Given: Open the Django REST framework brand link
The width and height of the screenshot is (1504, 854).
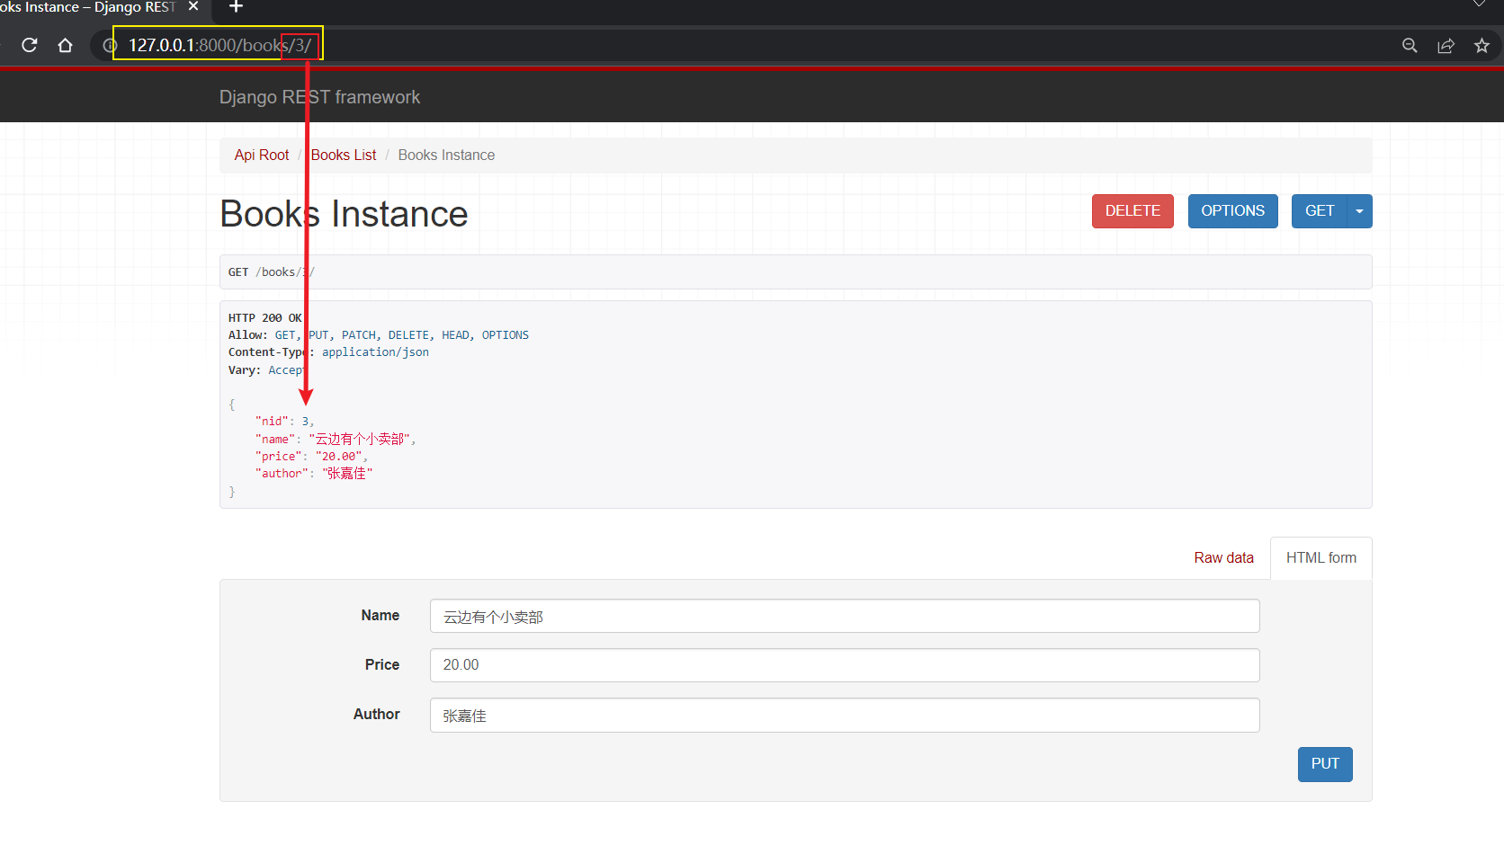Looking at the screenshot, I should click(319, 97).
